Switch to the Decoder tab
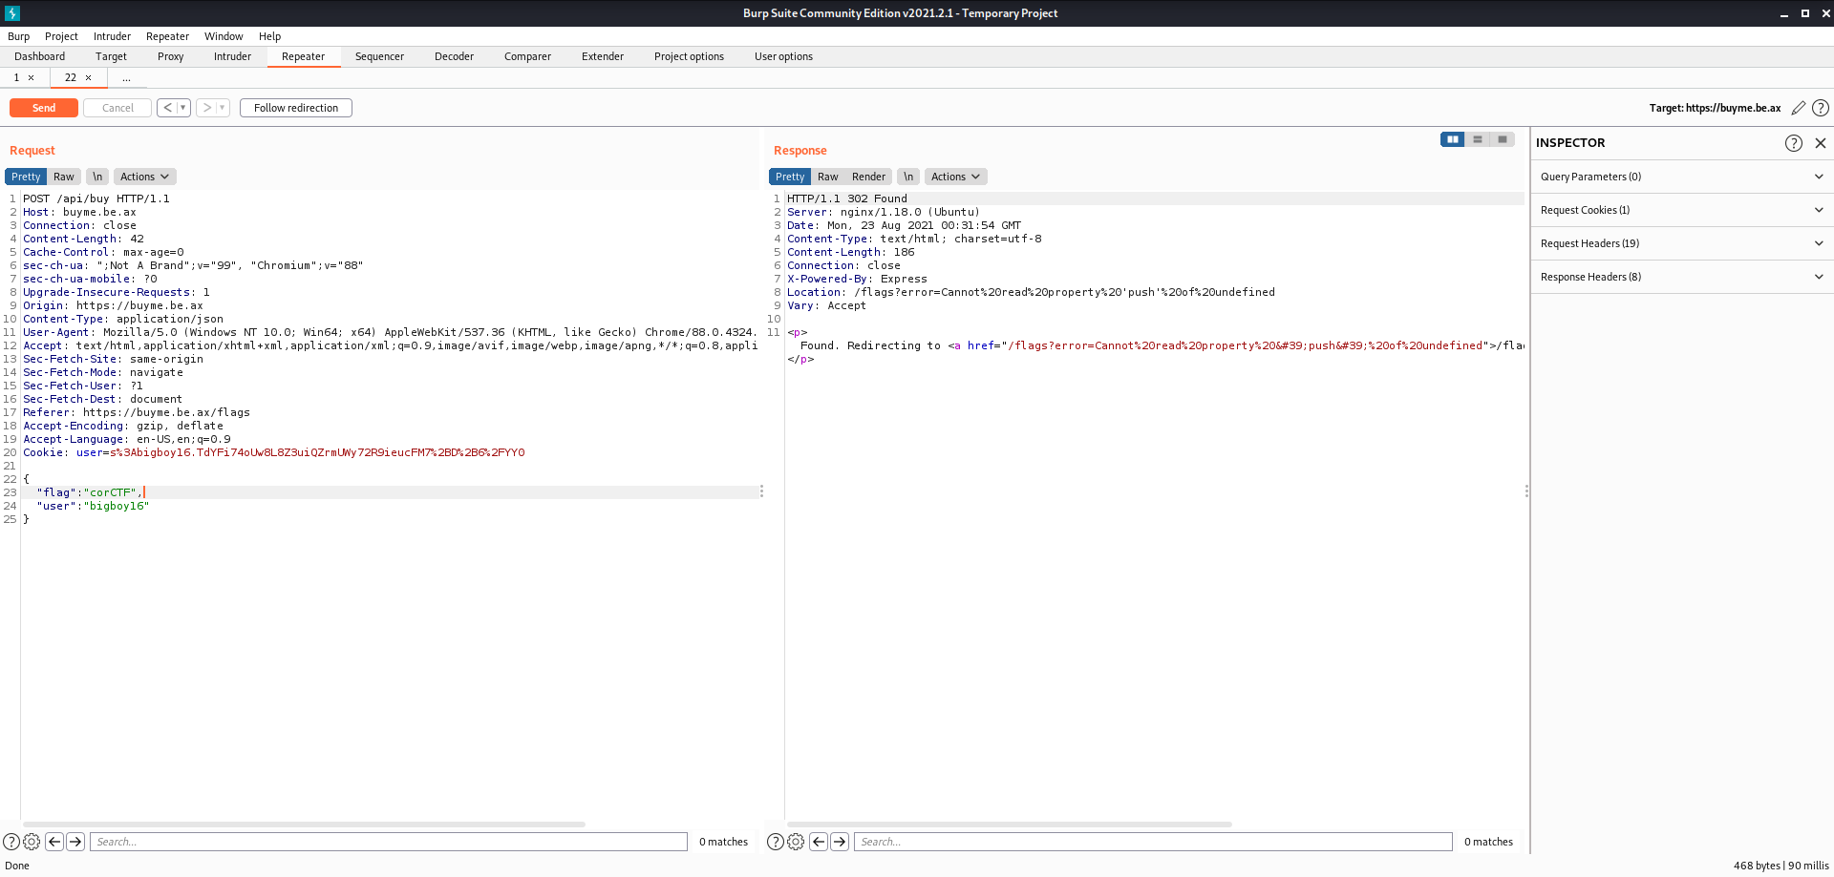The height and width of the screenshot is (877, 1834). [x=454, y=56]
